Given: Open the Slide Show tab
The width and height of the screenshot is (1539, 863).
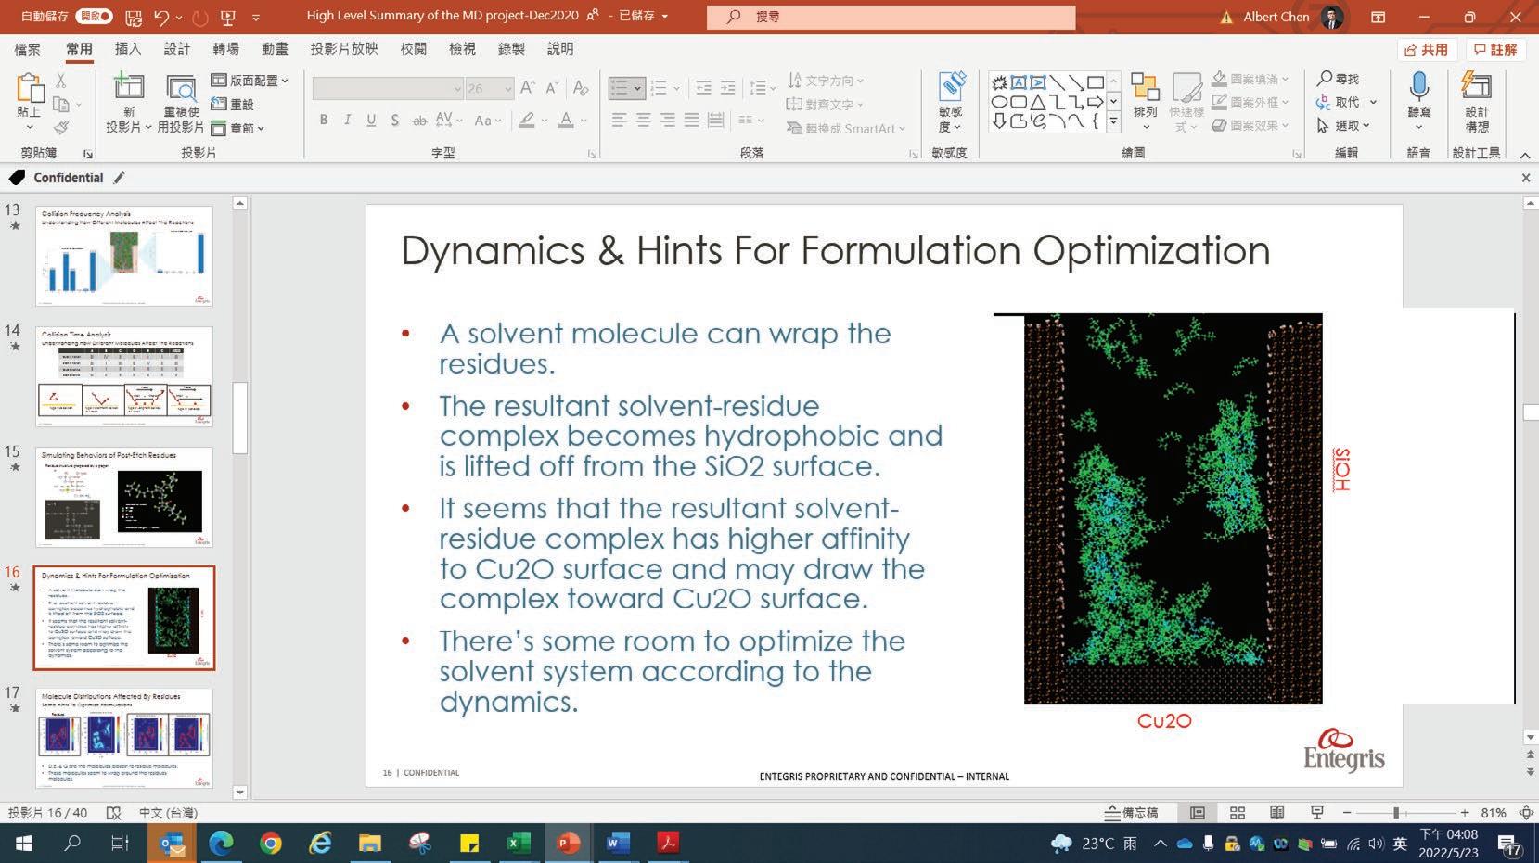Looking at the screenshot, I should tap(344, 49).
